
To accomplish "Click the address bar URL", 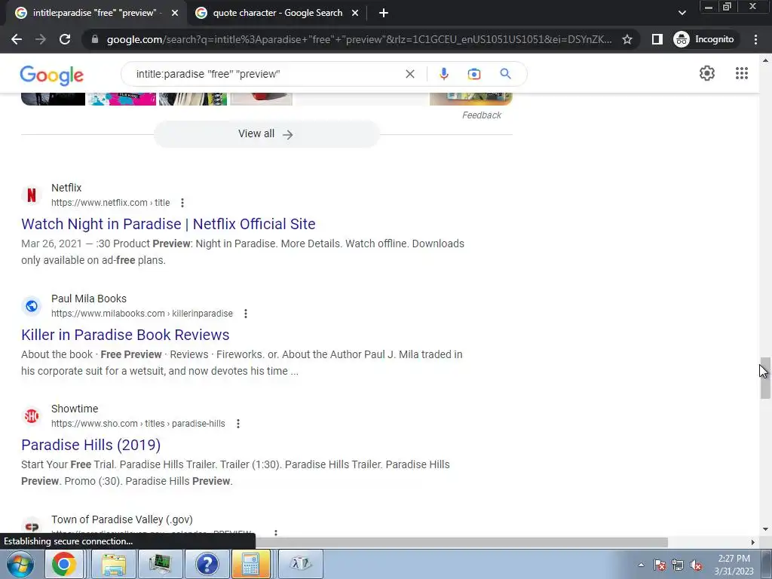I will 359,39.
